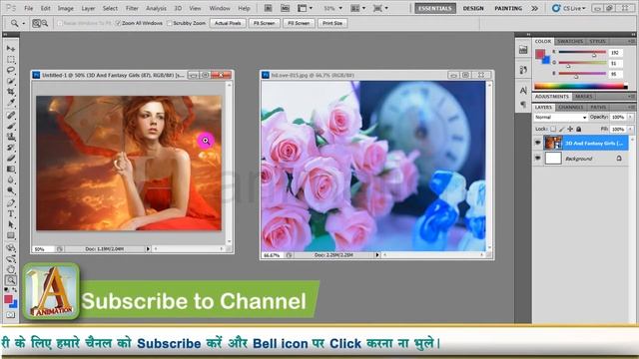This screenshot has height=359, width=639.
Task: Select the Hand tool
Action: [11, 269]
